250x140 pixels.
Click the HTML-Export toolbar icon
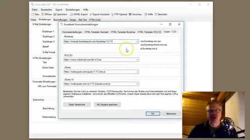click(71, 14)
